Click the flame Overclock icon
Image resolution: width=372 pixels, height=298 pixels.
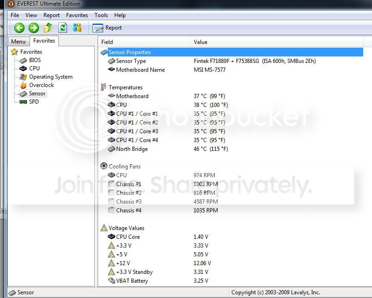[x=23, y=85]
